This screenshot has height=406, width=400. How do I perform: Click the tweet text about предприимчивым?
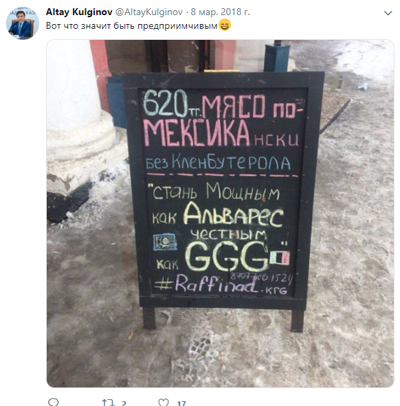pos(131,25)
